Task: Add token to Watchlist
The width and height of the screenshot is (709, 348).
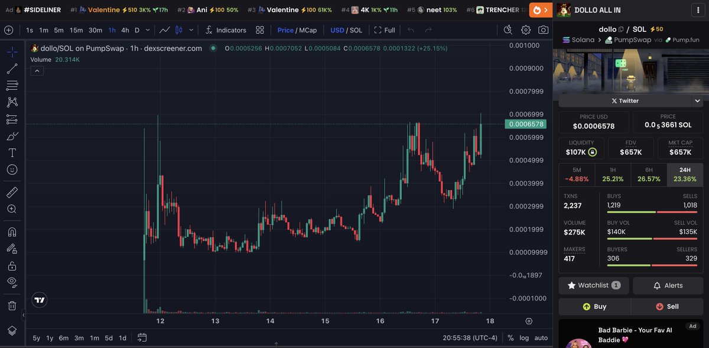Action: pos(593,285)
